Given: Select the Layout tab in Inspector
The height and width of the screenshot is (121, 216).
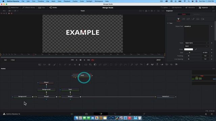Looking at the screenshot, I should tap(183, 19).
